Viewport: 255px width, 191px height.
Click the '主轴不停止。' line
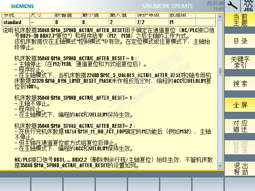(x=32, y=103)
